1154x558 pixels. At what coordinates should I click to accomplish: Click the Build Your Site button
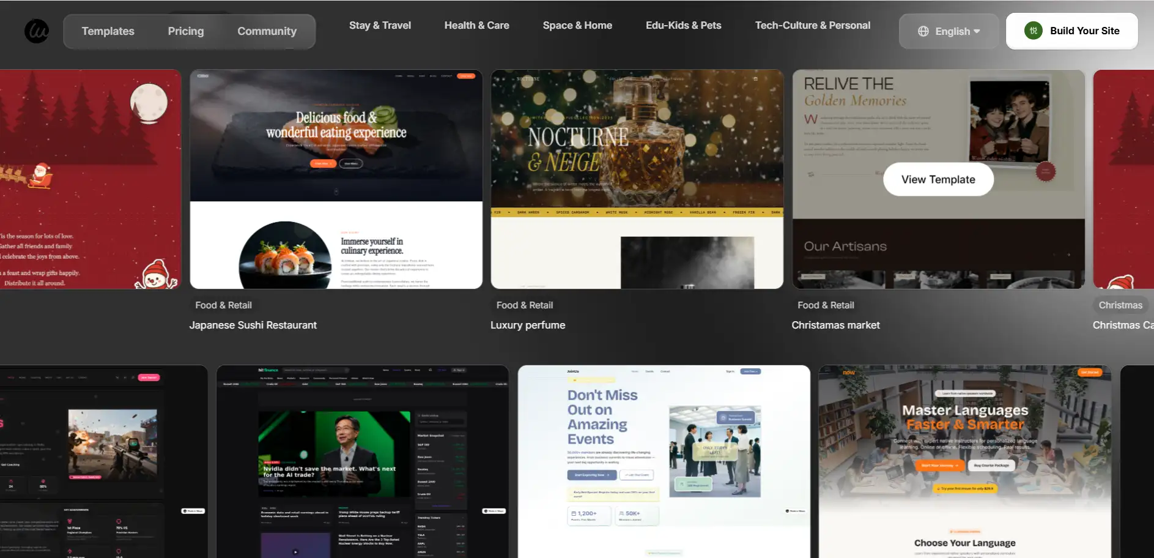(1085, 30)
